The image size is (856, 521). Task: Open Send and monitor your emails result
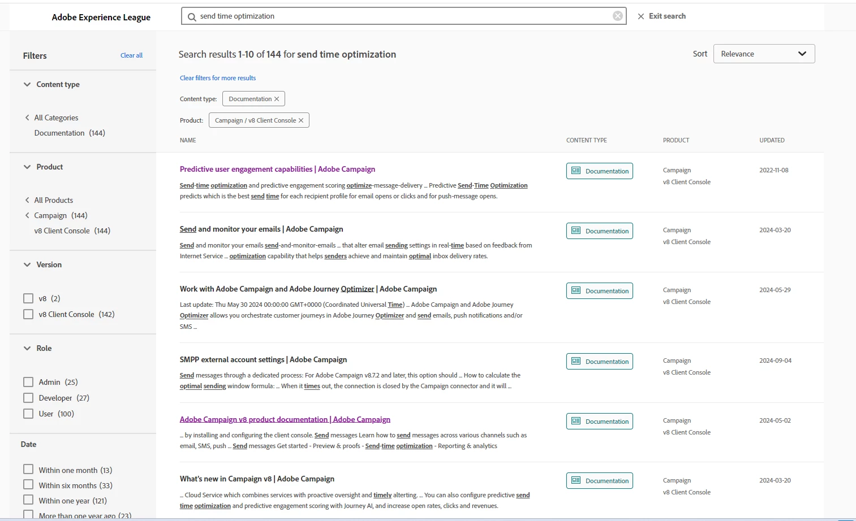pyautogui.click(x=261, y=229)
